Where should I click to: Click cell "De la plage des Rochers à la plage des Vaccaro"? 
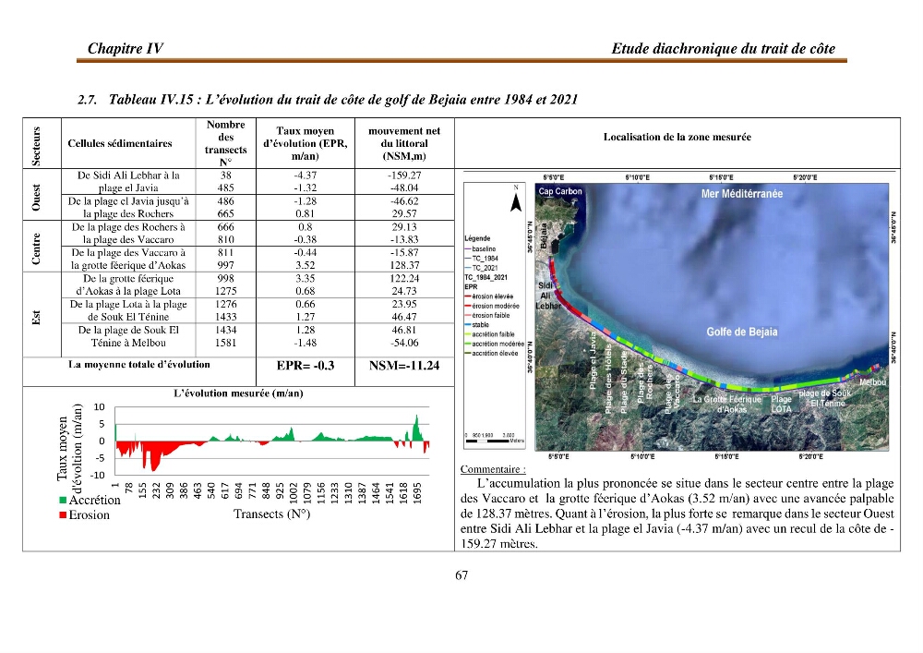(x=128, y=233)
